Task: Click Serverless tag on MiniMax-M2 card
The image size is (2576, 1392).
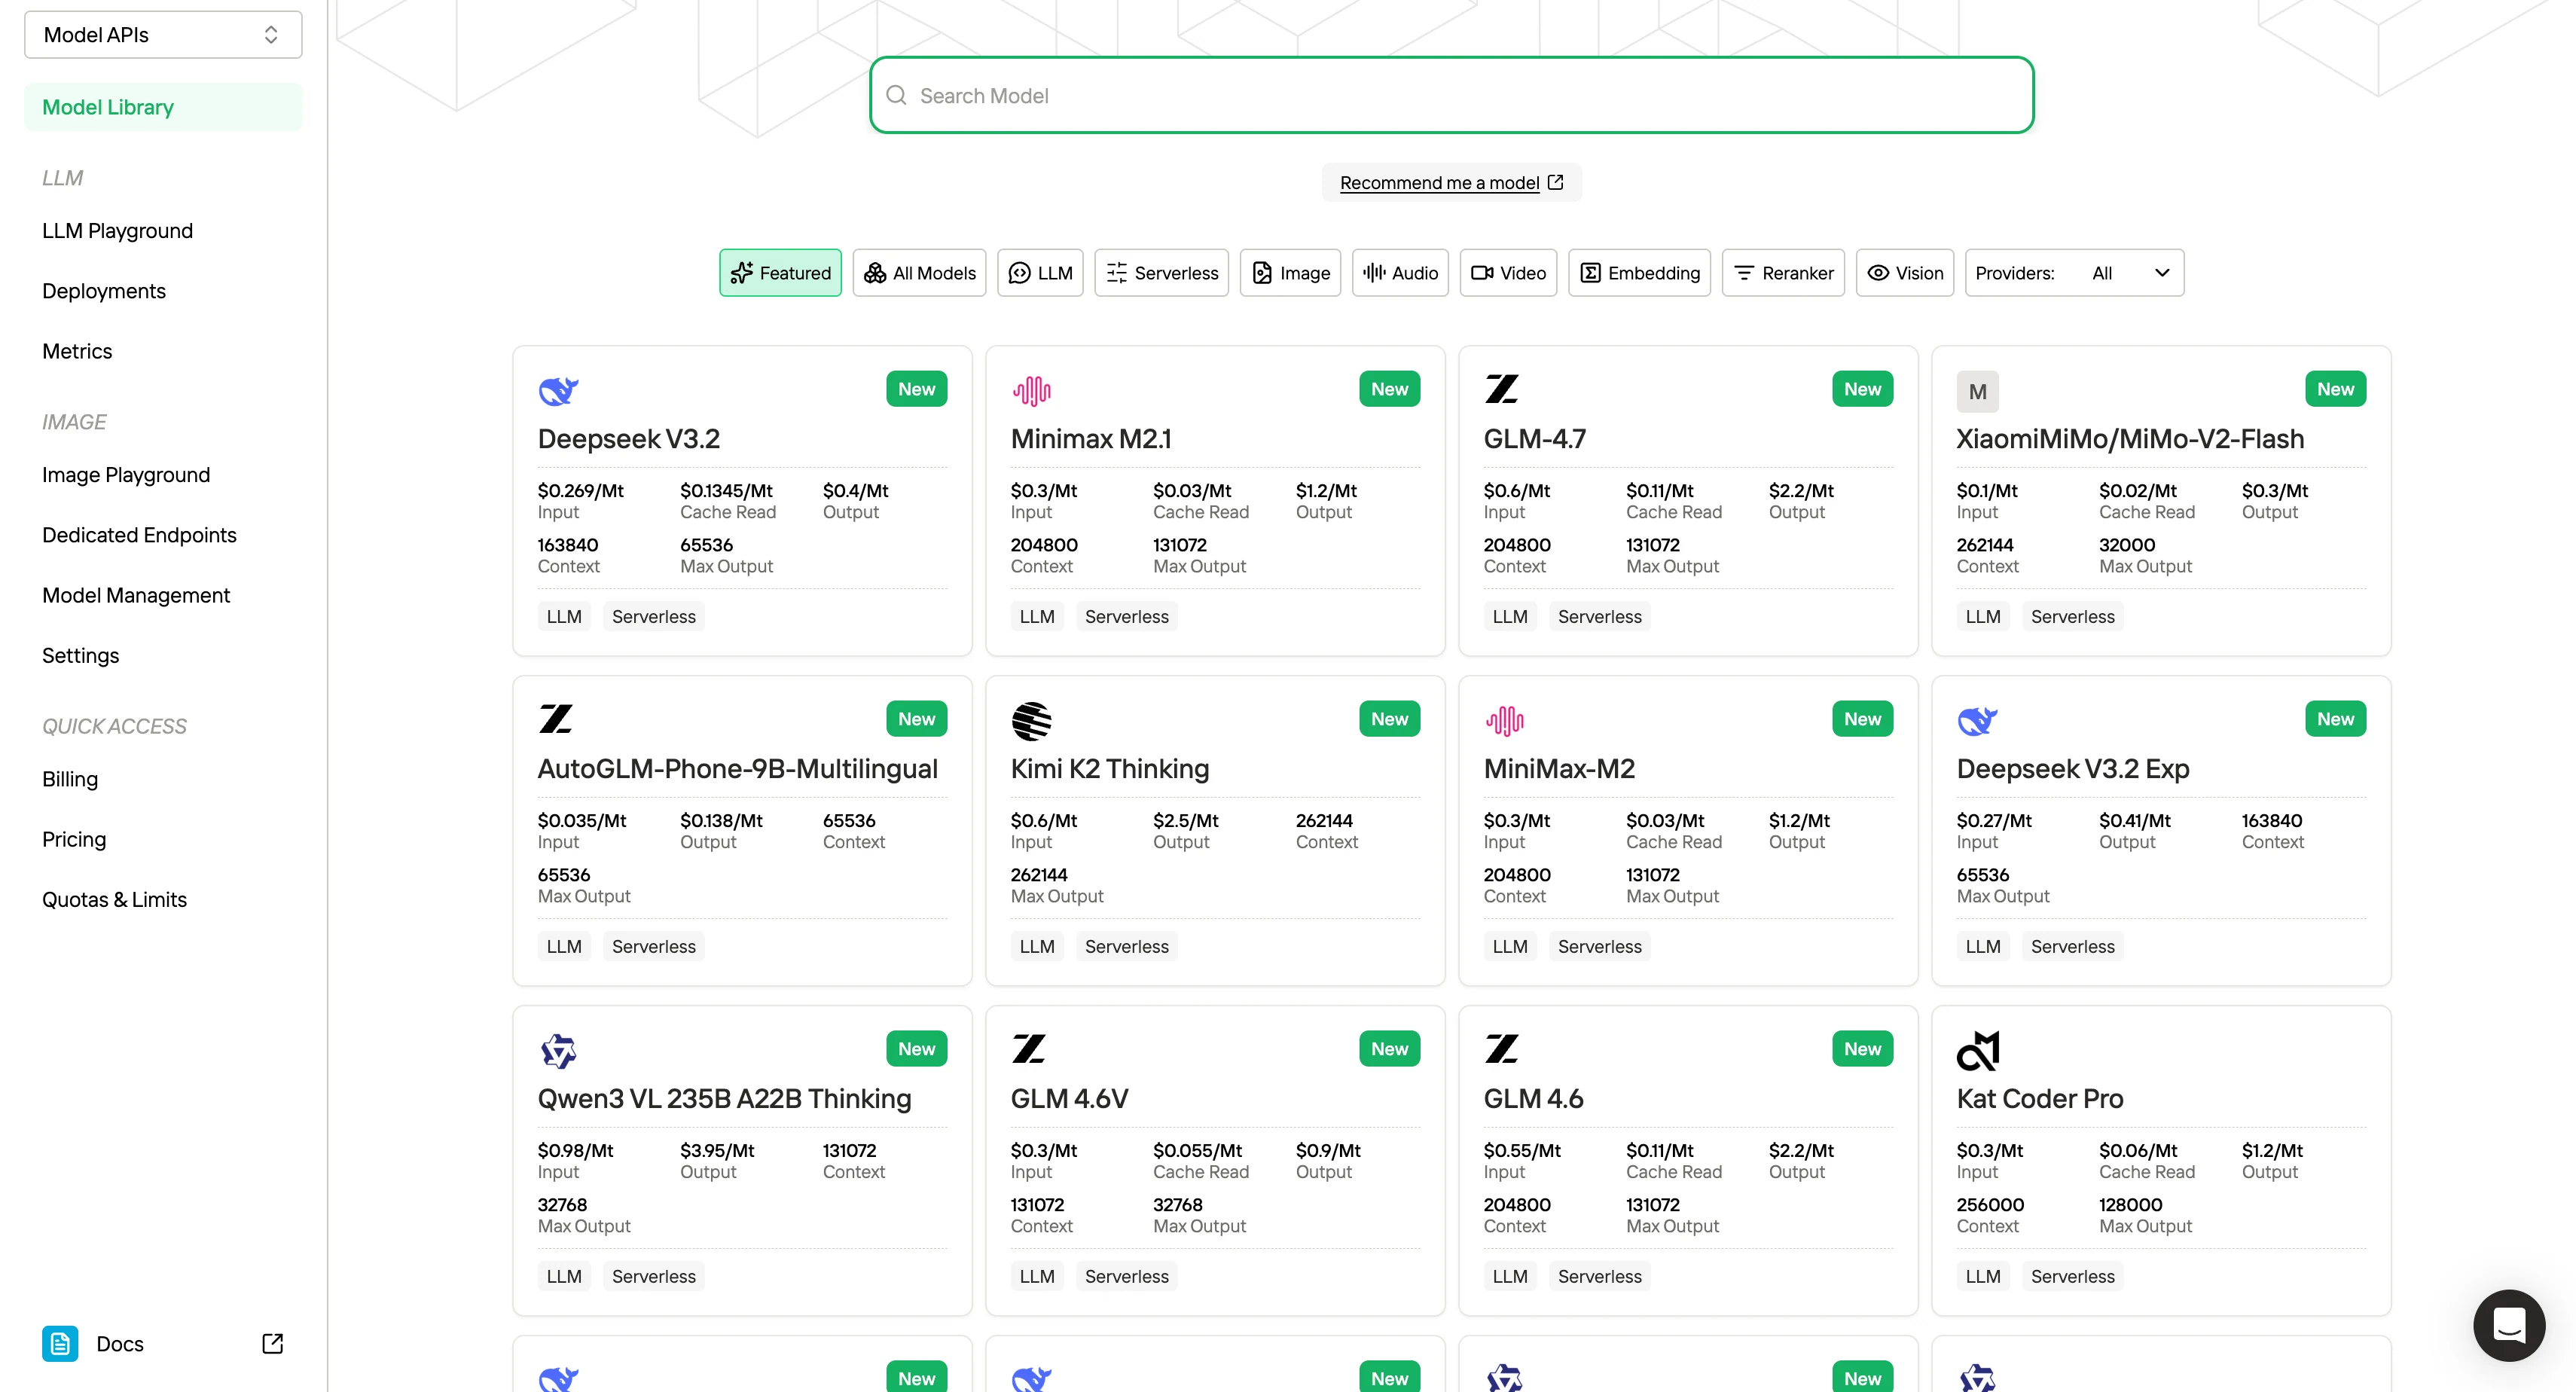Action: [x=1599, y=947]
